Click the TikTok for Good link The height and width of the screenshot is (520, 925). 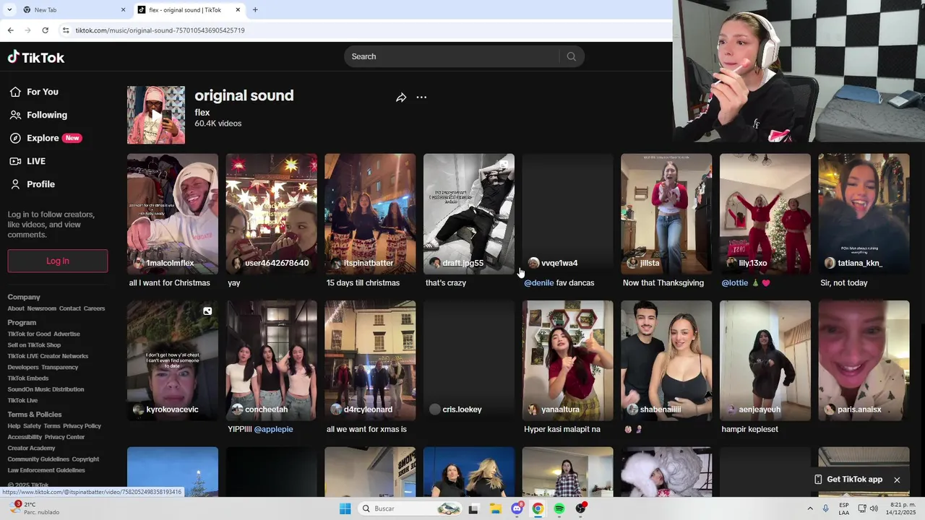pos(29,334)
